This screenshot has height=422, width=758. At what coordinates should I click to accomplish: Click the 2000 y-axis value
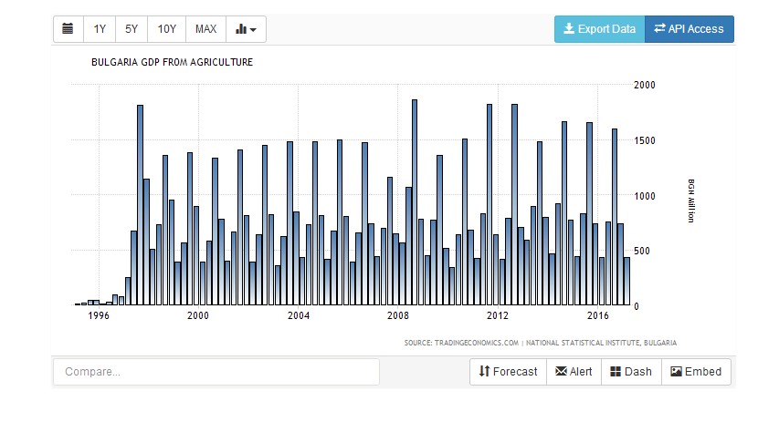click(x=645, y=85)
